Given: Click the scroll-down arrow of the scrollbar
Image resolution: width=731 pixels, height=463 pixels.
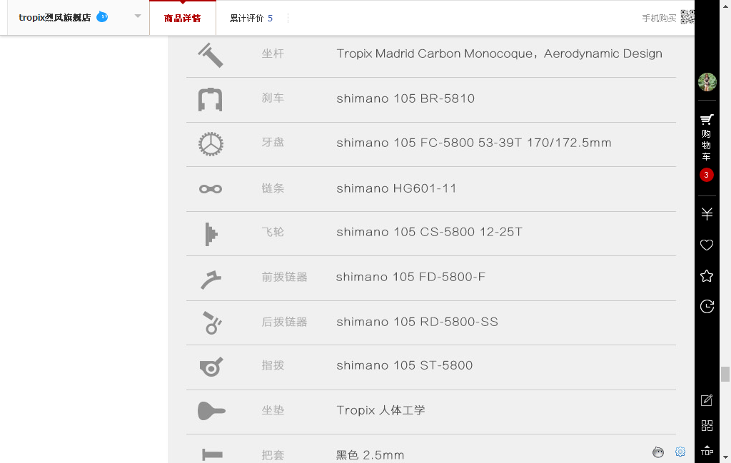Looking at the screenshot, I should click(x=725, y=457).
